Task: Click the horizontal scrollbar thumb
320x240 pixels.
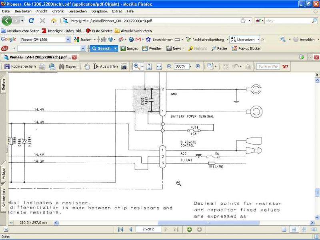Action: tap(208, 223)
